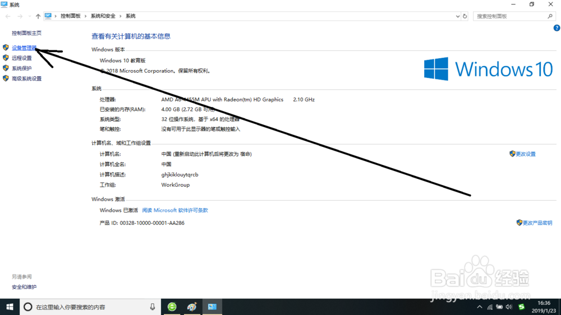Open volume speaker icon in tray
This screenshot has width=561, height=315.
pyautogui.click(x=509, y=307)
